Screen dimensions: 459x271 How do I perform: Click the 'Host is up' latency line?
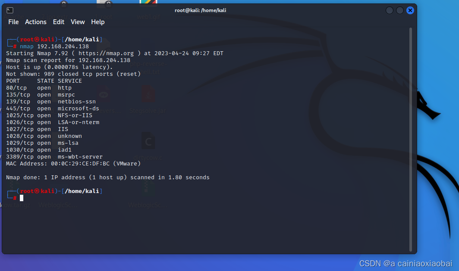(60, 67)
